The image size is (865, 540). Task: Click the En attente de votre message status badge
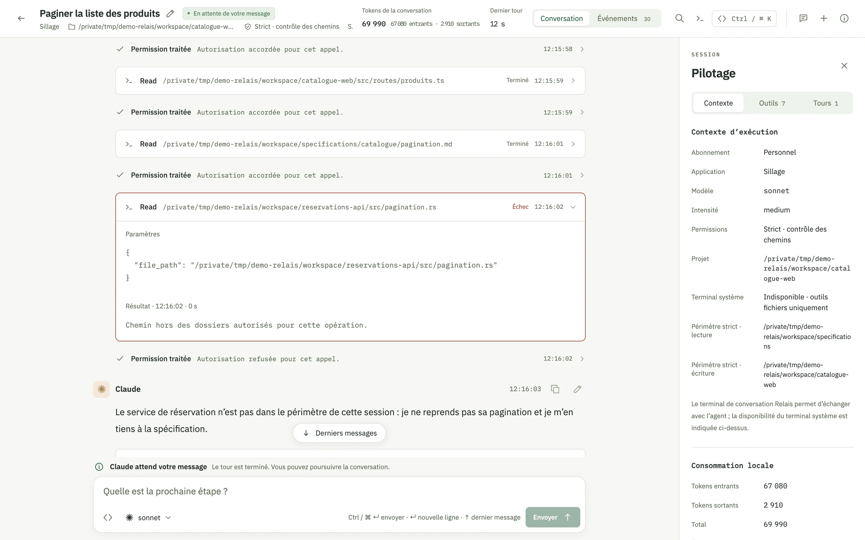coord(229,13)
